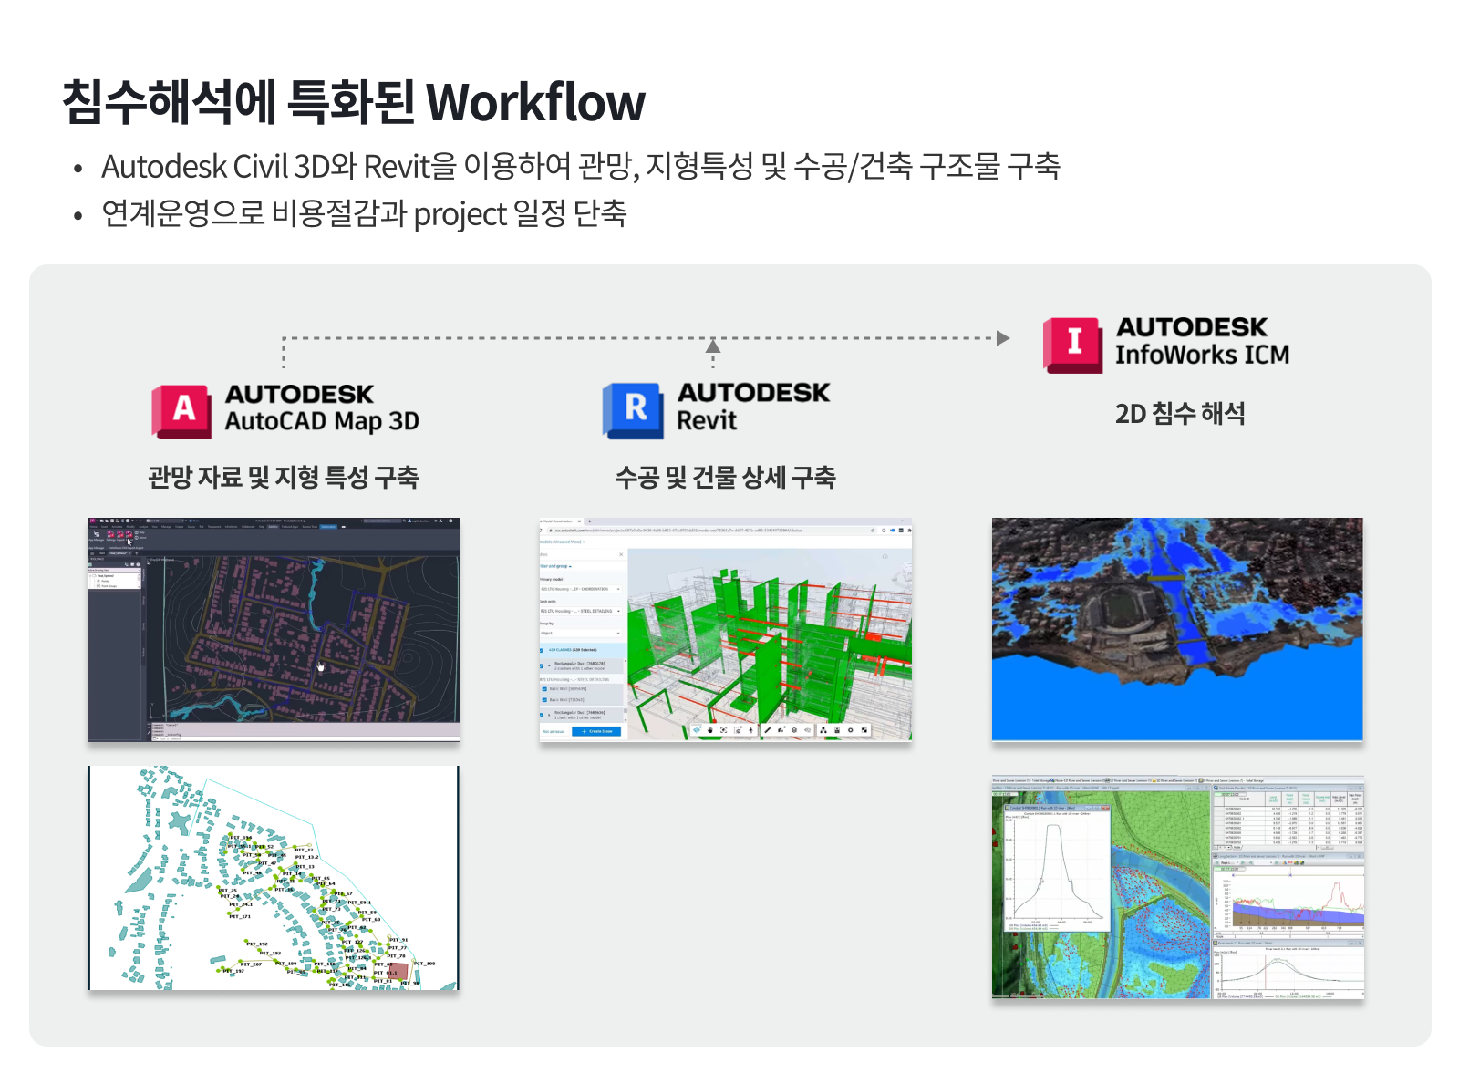Image resolution: width=1459 pixels, height=1083 pixels.
Task: Select the First person walk tool in the viewer
Action: pyautogui.click(x=750, y=730)
